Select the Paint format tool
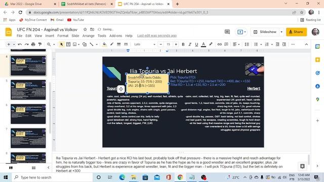324x182 pixels. [40, 44]
